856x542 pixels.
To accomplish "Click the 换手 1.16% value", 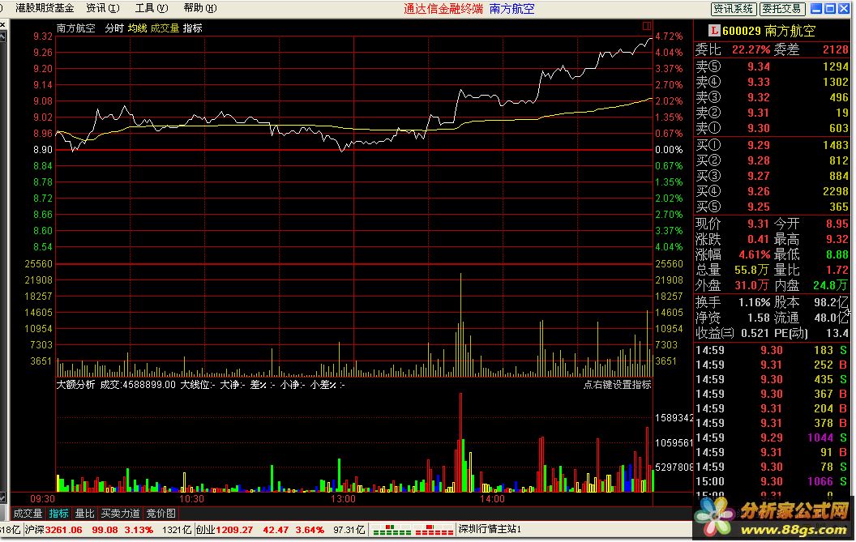I will (x=754, y=302).
